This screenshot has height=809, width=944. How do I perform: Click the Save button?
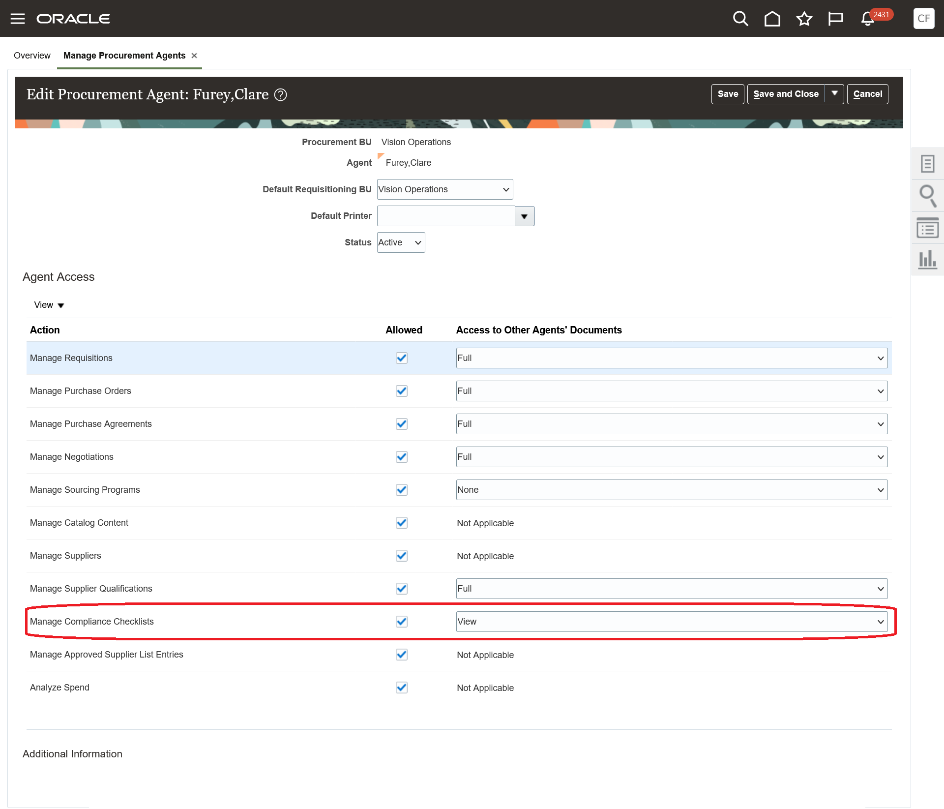727,94
